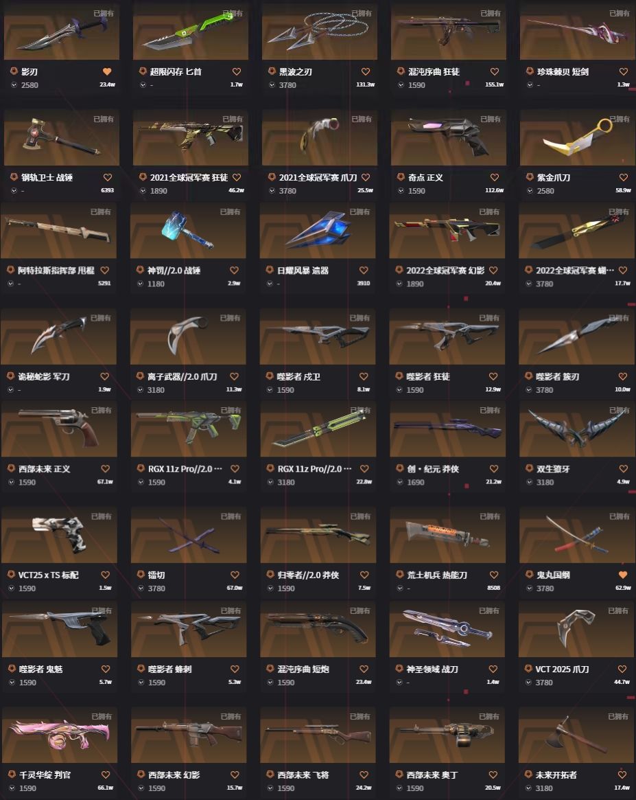Click the badge icon beside 影刃
The width and height of the screenshot is (636, 800).
tap(14, 71)
